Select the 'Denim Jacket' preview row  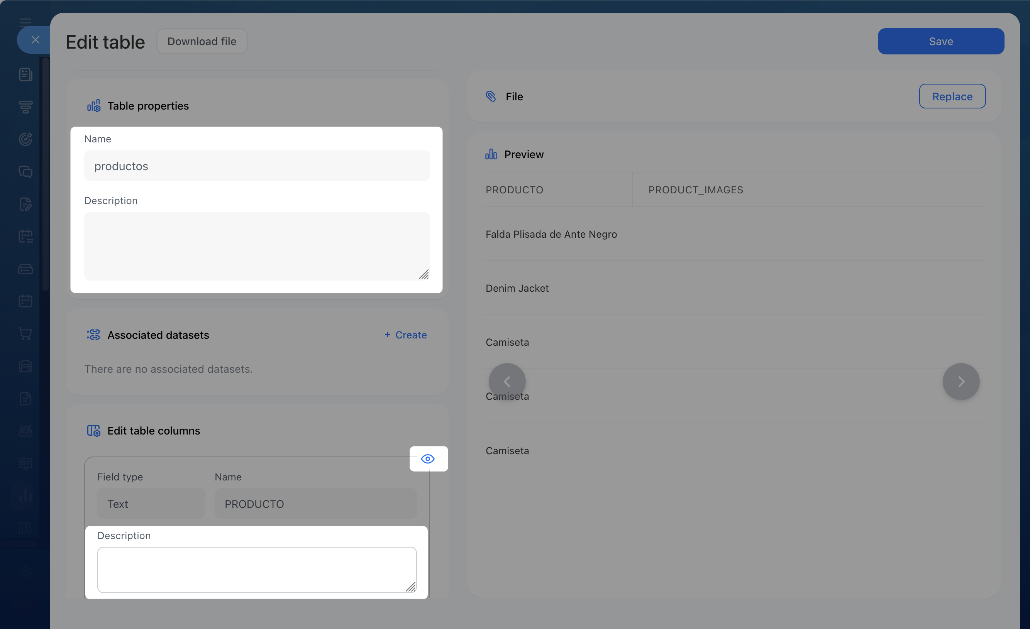[x=734, y=288]
